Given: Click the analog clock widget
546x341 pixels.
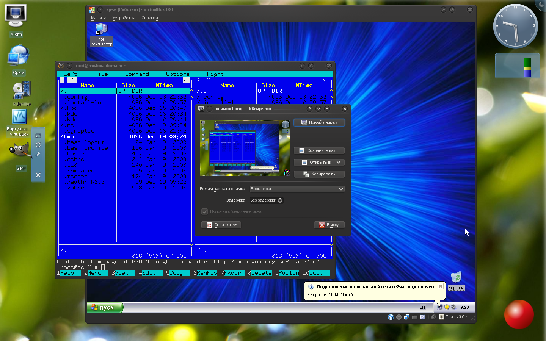Looking at the screenshot, I should [516, 26].
